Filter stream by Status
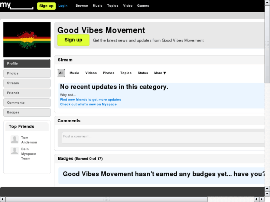Screen dimensions: 270x202 [x=143, y=73]
